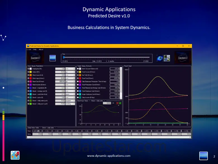Select the Employees radio button

[28, 69]
